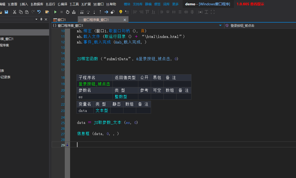Open 支持库 from the top bar

pos(138,4)
